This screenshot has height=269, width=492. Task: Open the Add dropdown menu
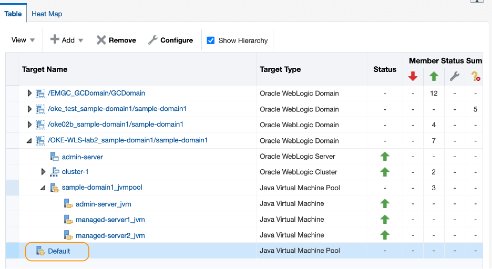tap(67, 40)
